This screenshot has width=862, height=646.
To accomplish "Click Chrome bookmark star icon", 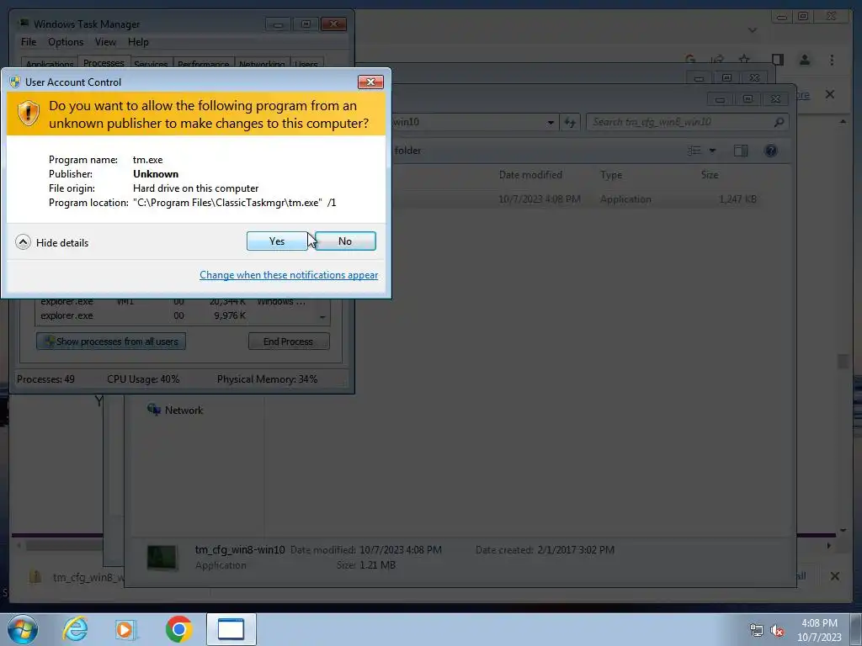I will (x=744, y=60).
